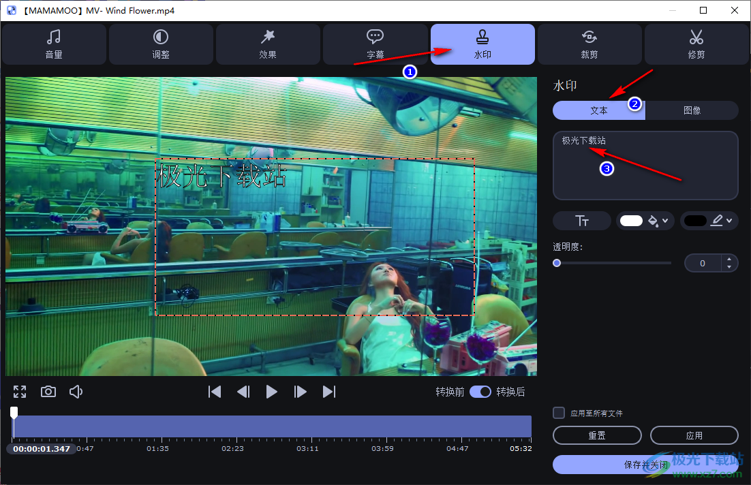Increase transparency with the up stepper arrow
The image size is (751, 485).
point(729,259)
